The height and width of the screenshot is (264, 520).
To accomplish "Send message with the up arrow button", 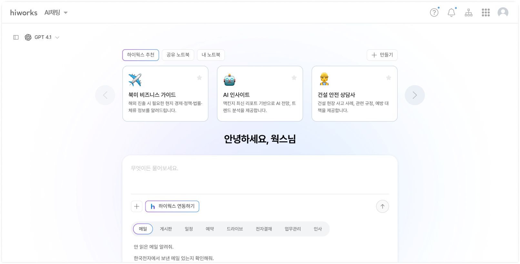I will (383, 206).
